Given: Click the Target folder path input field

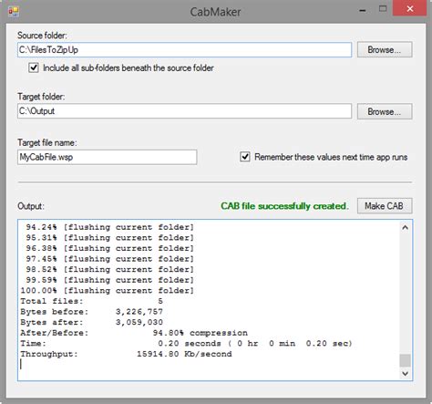Looking at the screenshot, I should (x=184, y=111).
